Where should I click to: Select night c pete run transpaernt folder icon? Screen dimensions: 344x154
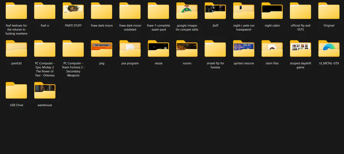point(244,11)
